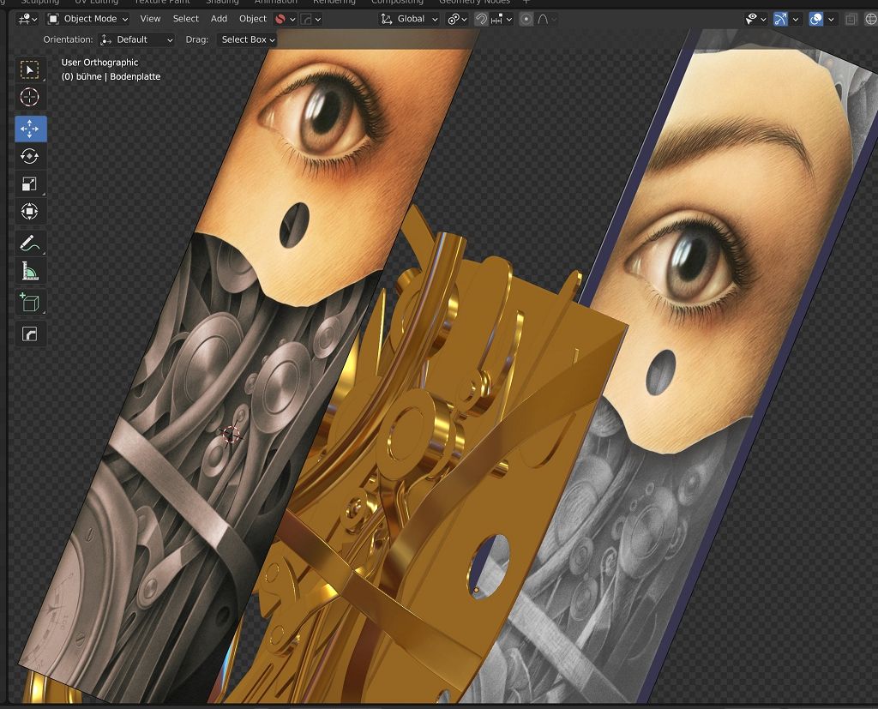The image size is (878, 709).
Task: Open the proportional falloff curve selector
Action: click(546, 19)
